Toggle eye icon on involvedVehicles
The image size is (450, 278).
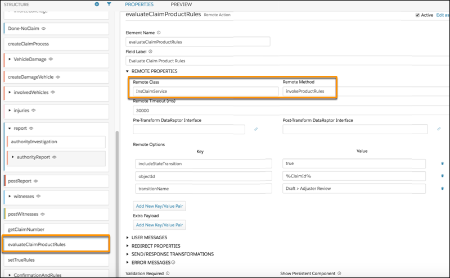(x=53, y=92)
